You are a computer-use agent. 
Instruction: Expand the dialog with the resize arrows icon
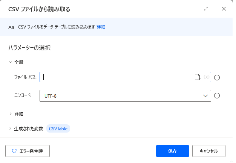pos(206,9)
